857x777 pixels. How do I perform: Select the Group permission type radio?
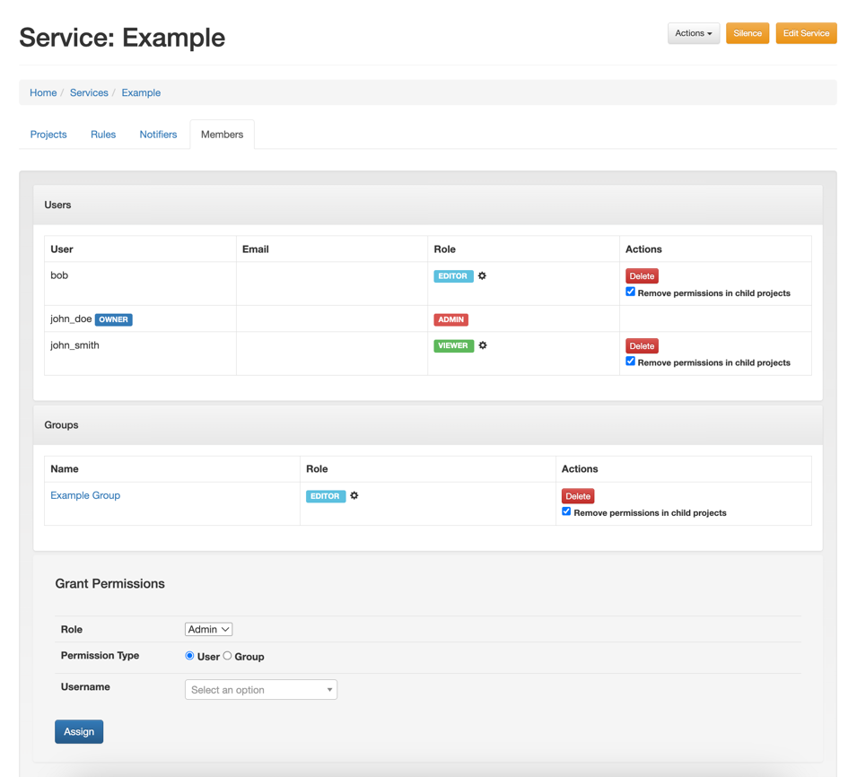point(228,656)
